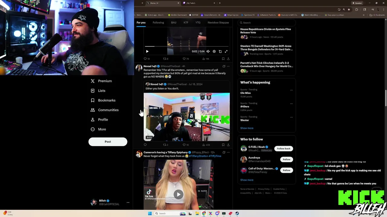387x217 pixels.
Task: Switch to the Following tab
Action: 158,23
